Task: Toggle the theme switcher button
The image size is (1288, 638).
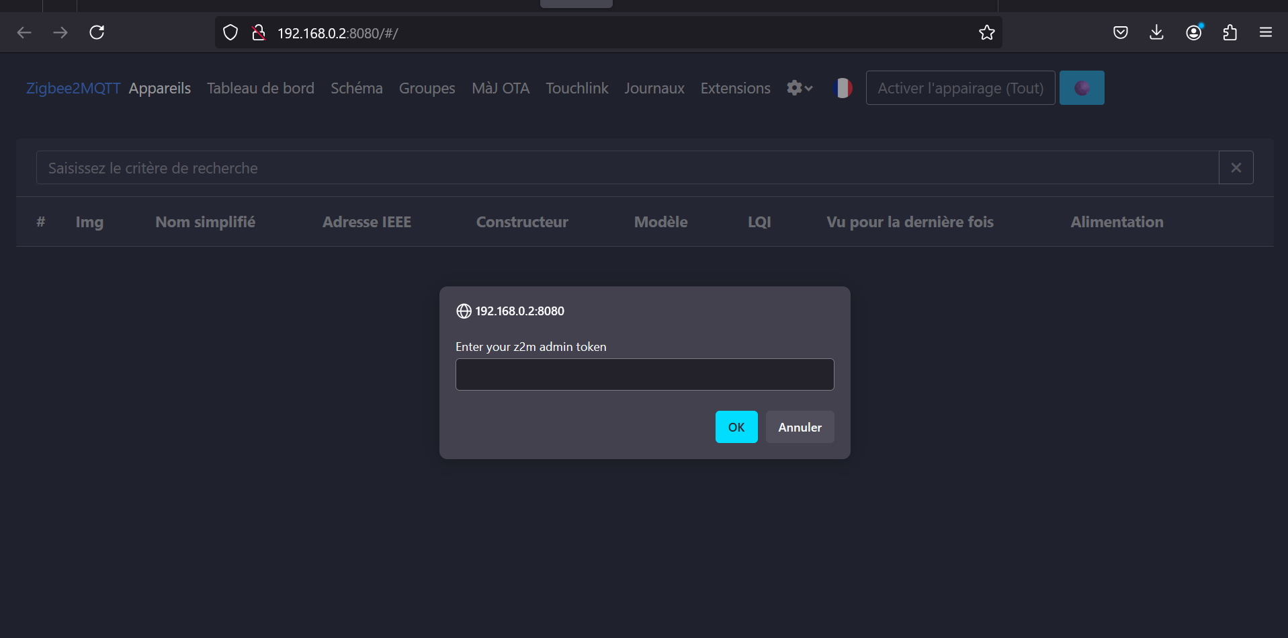Action: click(1081, 88)
